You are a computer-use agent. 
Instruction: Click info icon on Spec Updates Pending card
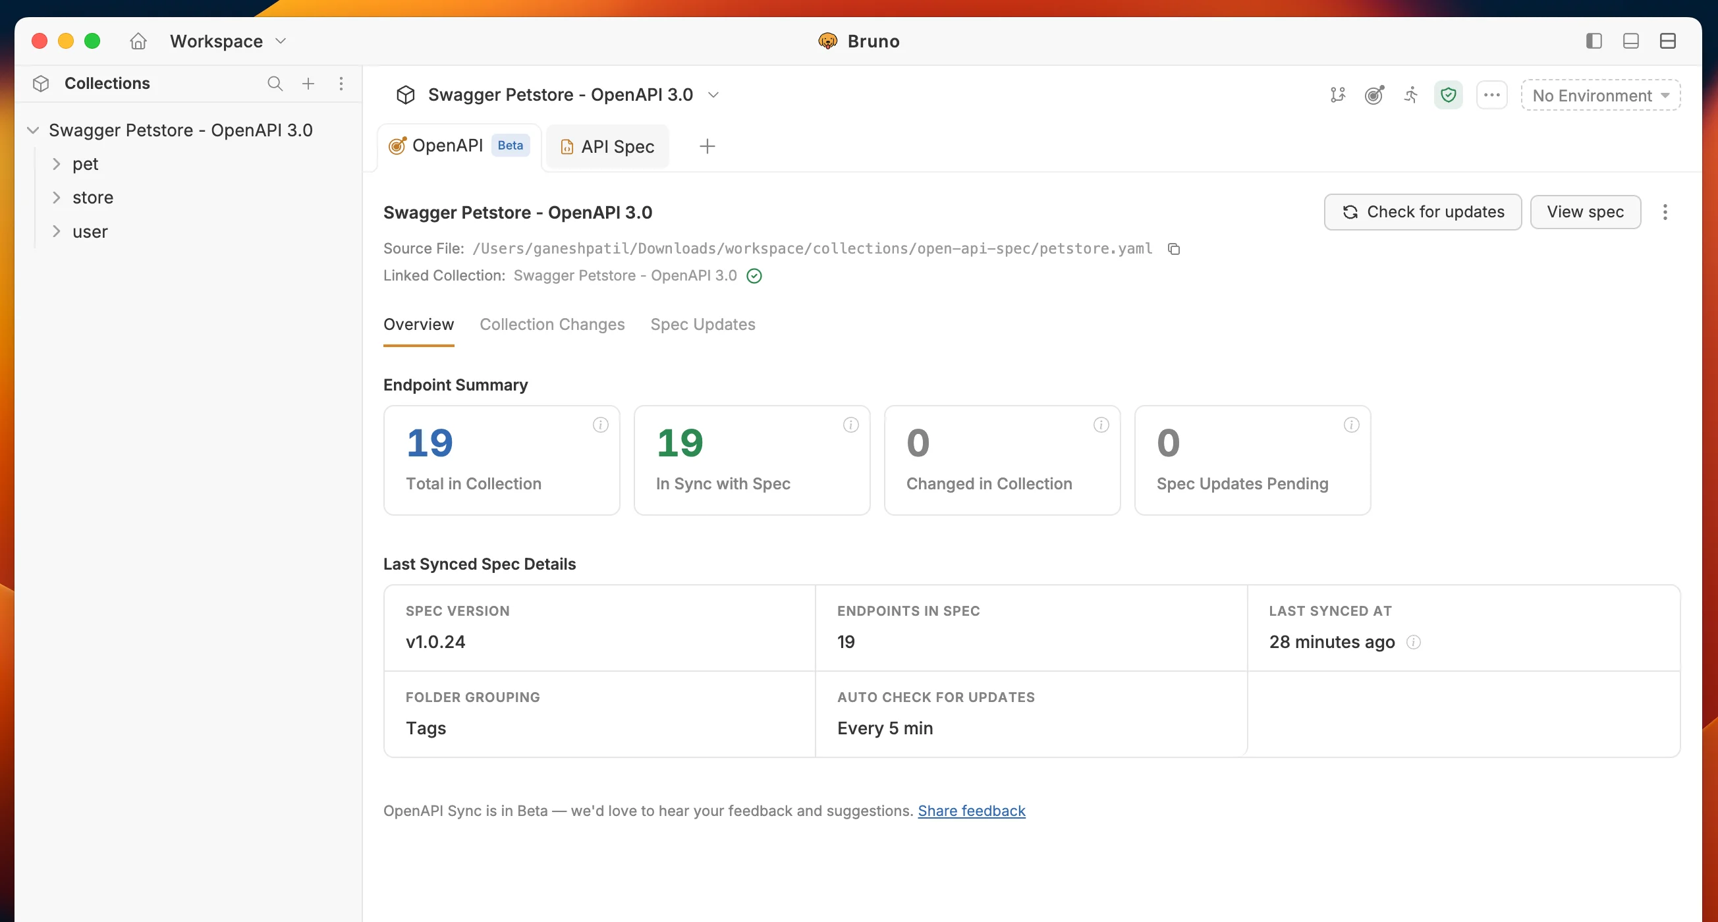[x=1351, y=425]
